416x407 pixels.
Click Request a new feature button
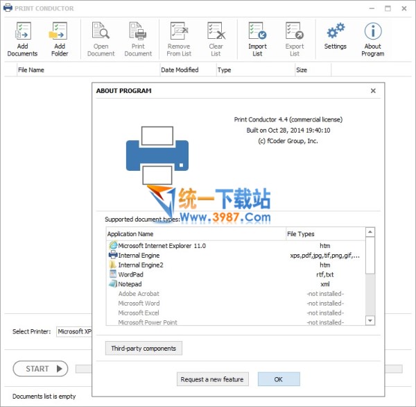[x=213, y=379]
